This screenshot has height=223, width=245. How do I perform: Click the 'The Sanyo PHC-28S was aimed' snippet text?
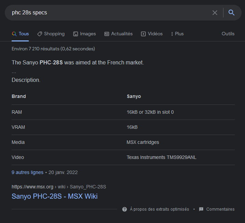pyautogui.click(x=78, y=63)
